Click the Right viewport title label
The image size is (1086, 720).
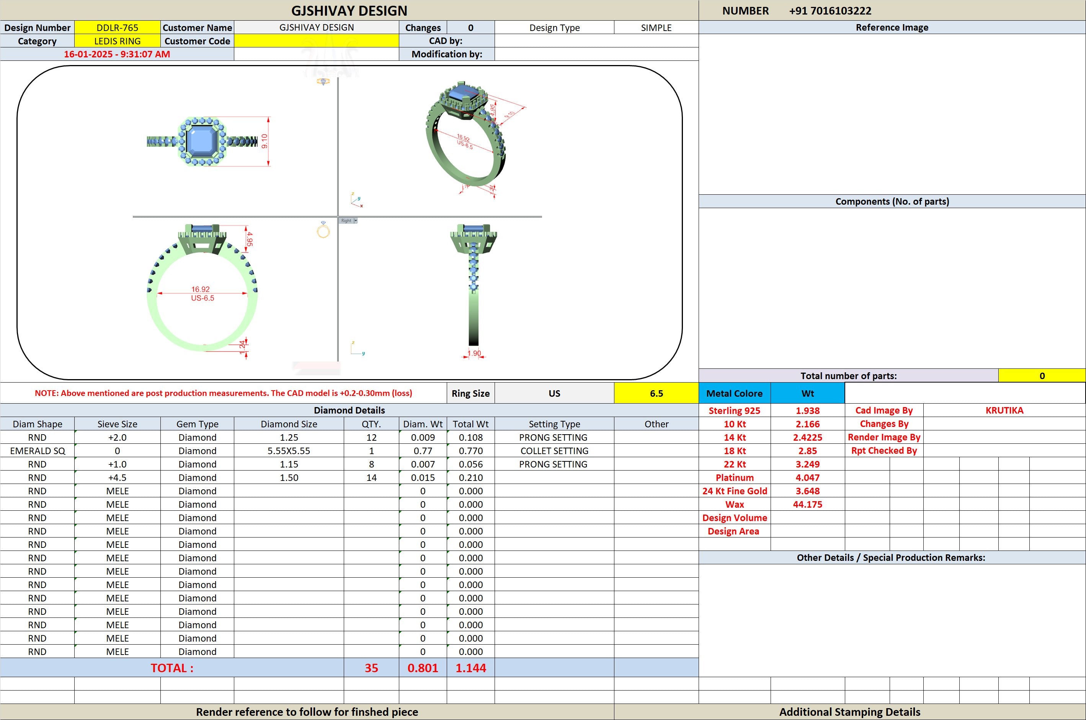pos(346,221)
